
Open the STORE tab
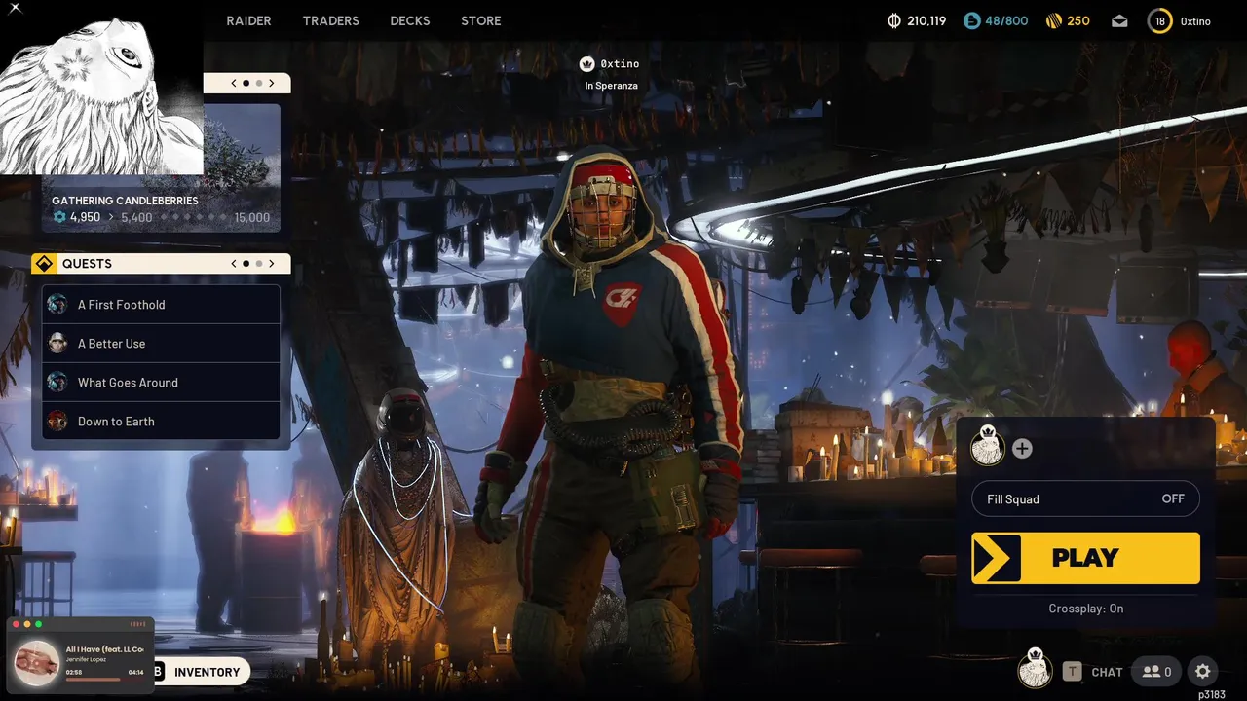[481, 20]
